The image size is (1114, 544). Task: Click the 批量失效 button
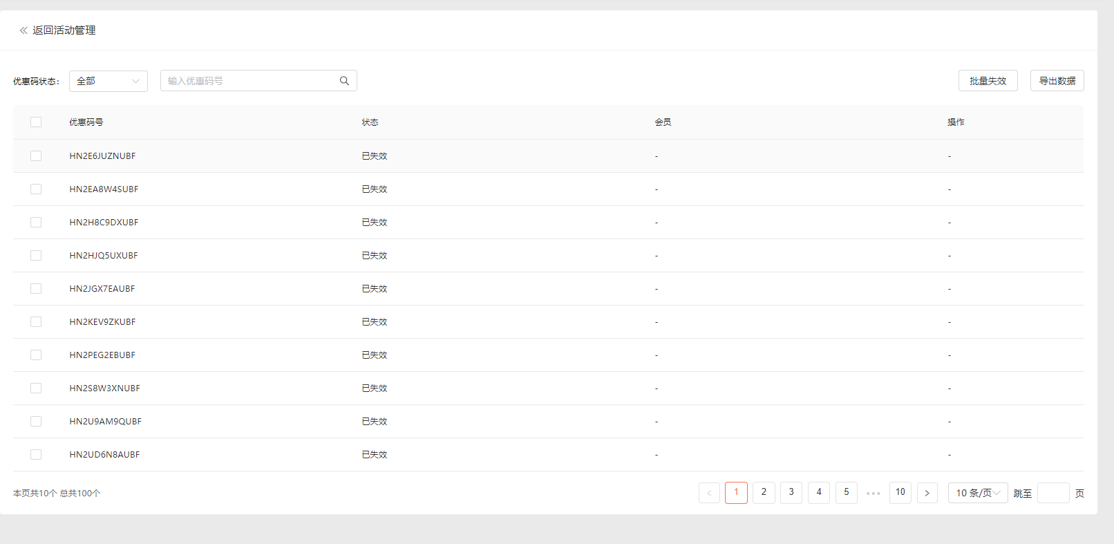(x=988, y=81)
